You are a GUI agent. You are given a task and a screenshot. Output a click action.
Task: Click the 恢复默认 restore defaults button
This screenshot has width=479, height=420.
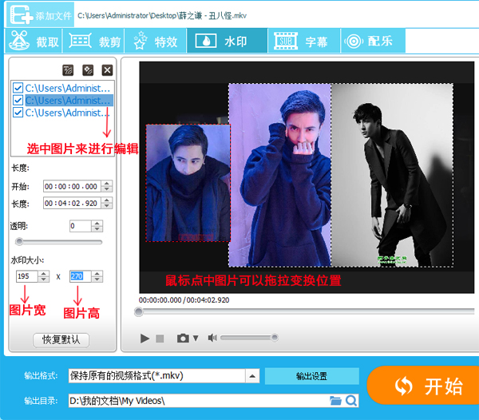[x=61, y=339]
